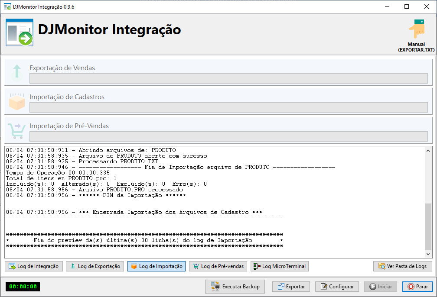The height and width of the screenshot is (297, 437).
Task: Show the Log de Exportação
Action: click(95, 266)
